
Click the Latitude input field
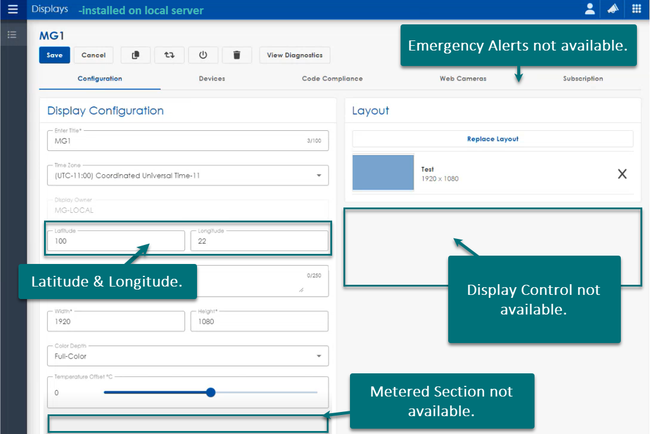(x=116, y=241)
